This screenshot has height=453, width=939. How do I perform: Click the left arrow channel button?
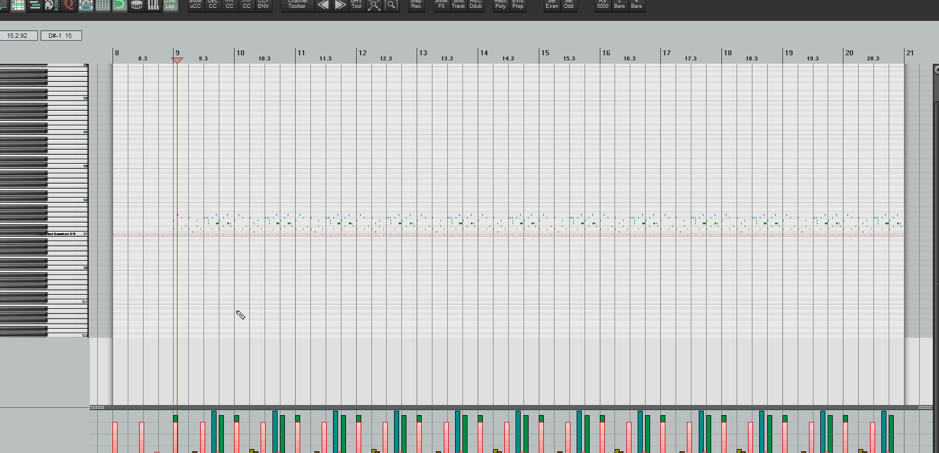click(323, 5)
